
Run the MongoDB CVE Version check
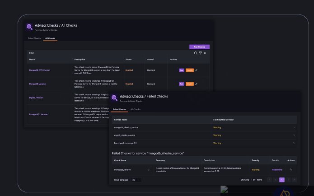coord(182,70)
